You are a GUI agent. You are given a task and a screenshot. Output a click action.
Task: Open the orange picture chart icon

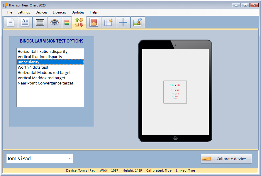click(x=94, y=23)
